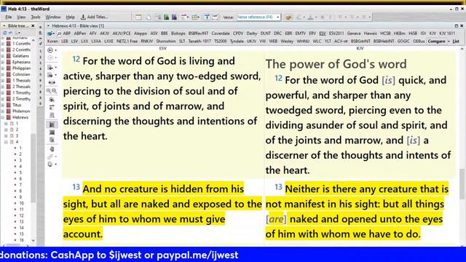This screenshot has width=466, height=262.
Task: Click the new Bible view window icon
Action: [138, 17]
